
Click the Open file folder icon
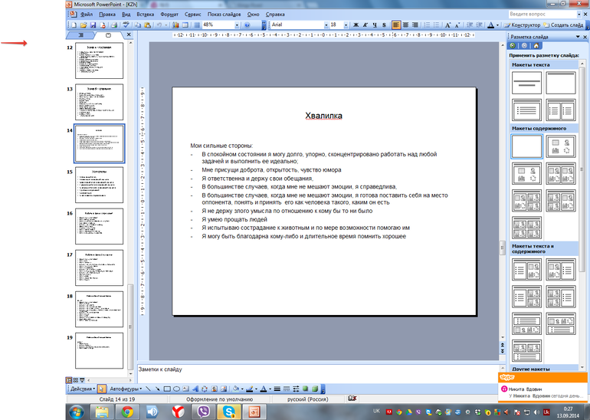point(84,25)
